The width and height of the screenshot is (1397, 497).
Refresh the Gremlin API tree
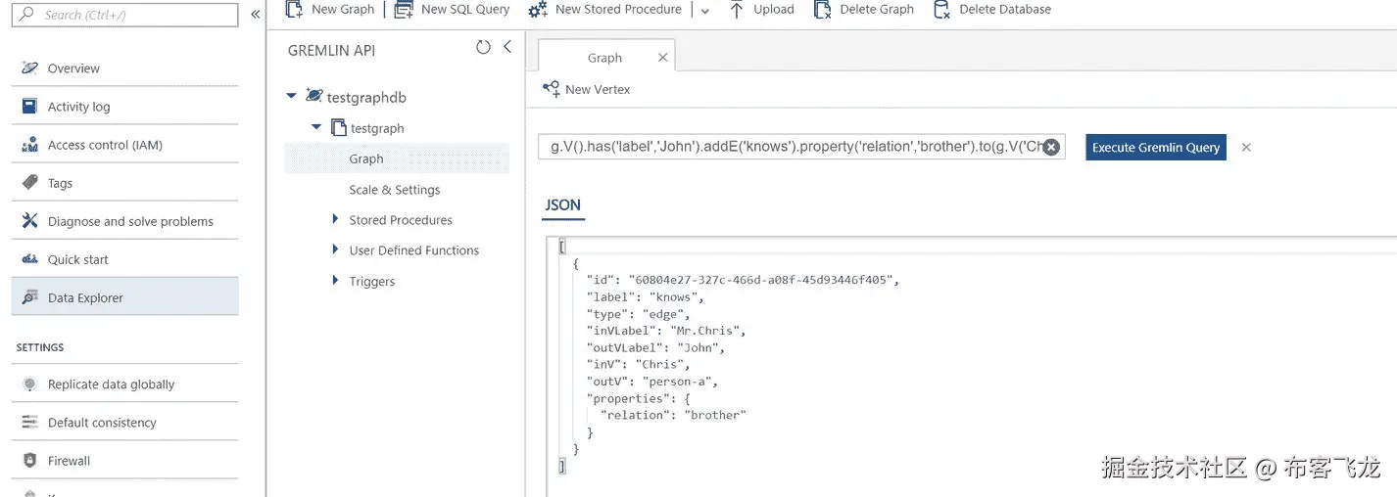483,47
